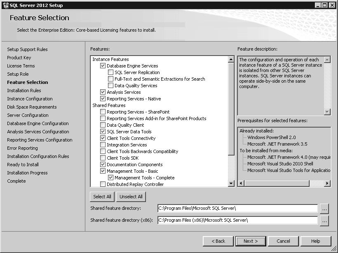Open setup Help
The image size is (338, 253).
(316, 241)
